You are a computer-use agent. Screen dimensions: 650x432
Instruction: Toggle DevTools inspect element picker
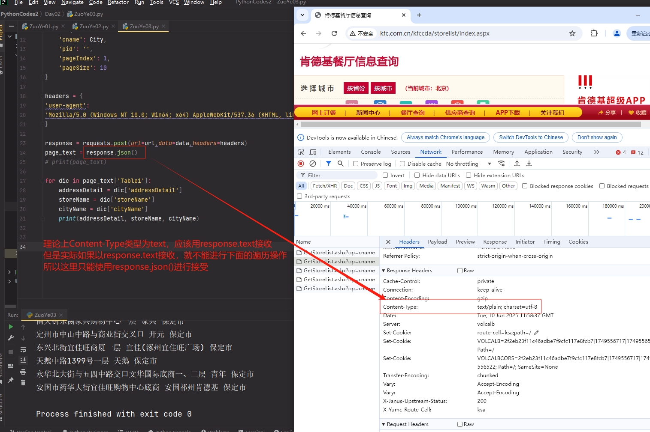click(x=301, y=152)
